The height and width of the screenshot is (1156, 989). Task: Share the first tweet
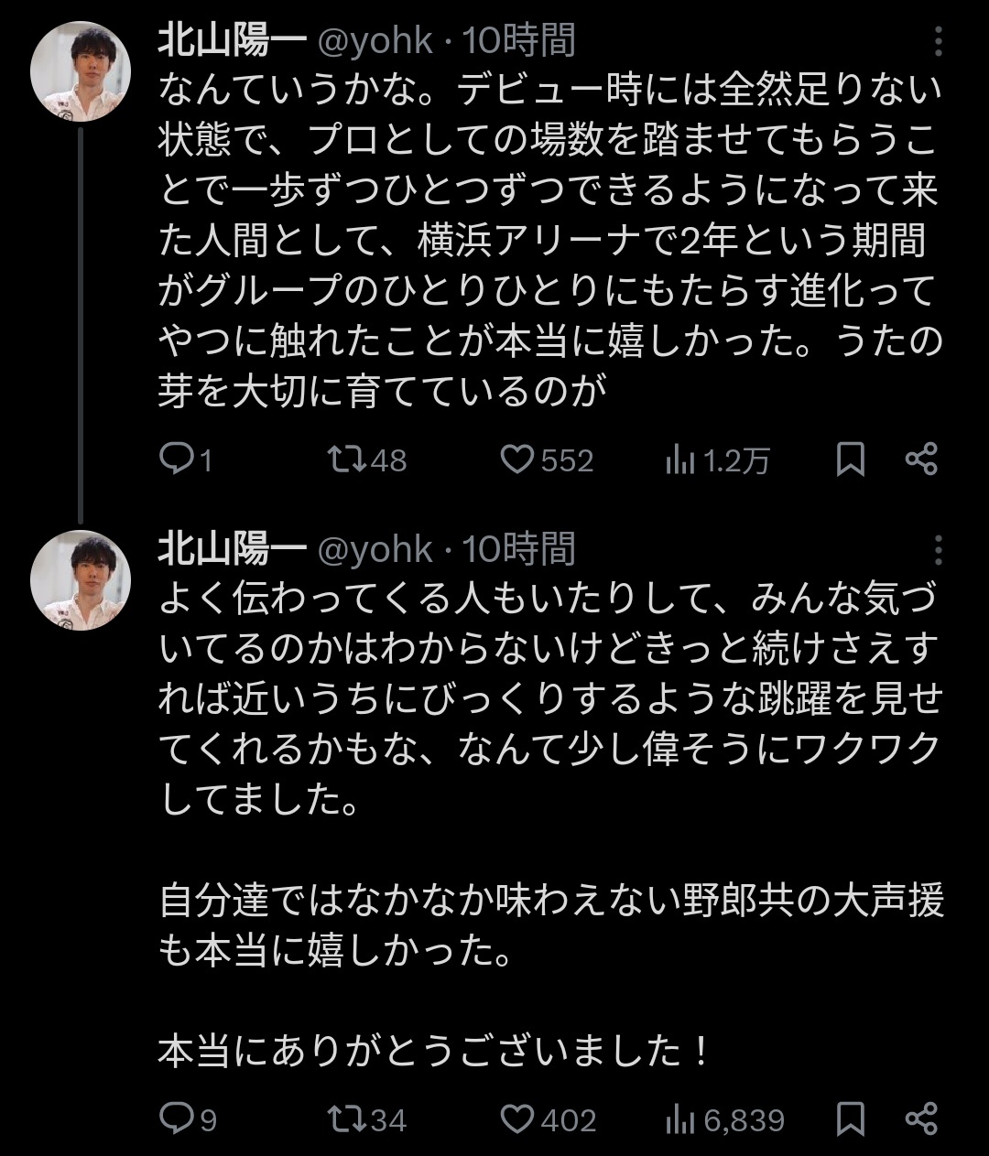point(921,459)
